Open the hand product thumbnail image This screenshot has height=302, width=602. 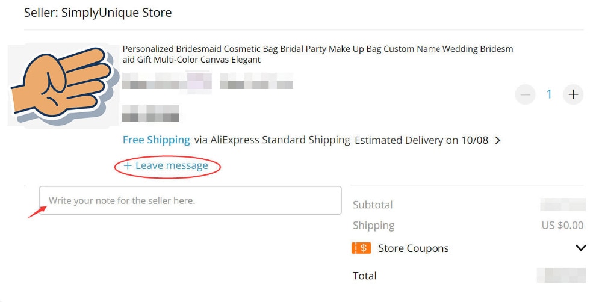click(63, 85)
